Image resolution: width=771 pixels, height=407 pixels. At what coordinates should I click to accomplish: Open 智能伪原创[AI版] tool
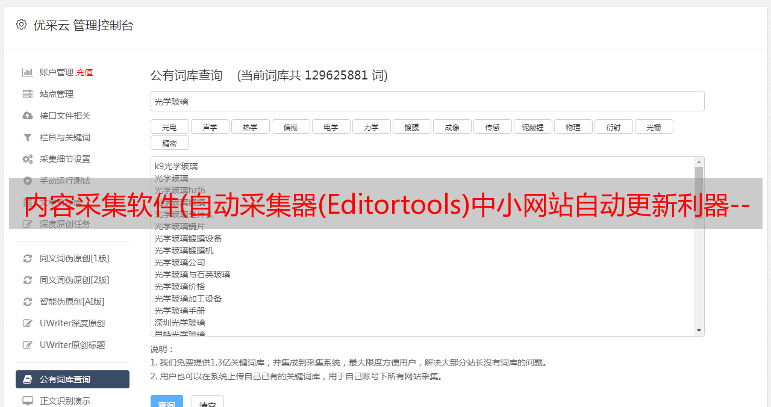point(72,302)
